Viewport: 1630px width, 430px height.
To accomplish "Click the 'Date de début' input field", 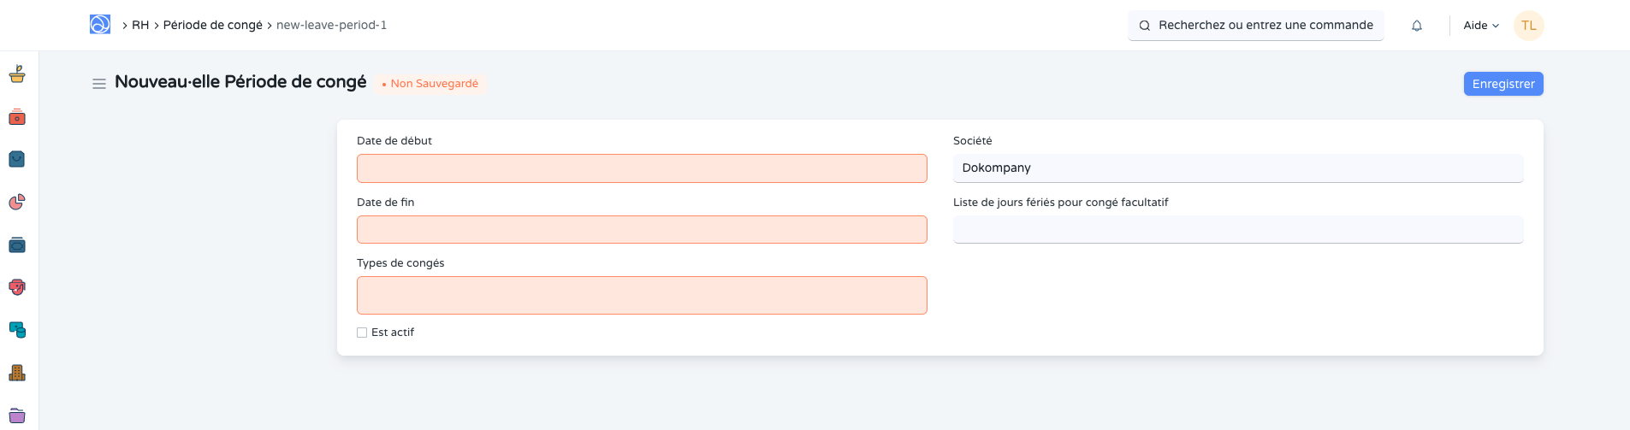I will pyautogui.click(x=641, y=168).
